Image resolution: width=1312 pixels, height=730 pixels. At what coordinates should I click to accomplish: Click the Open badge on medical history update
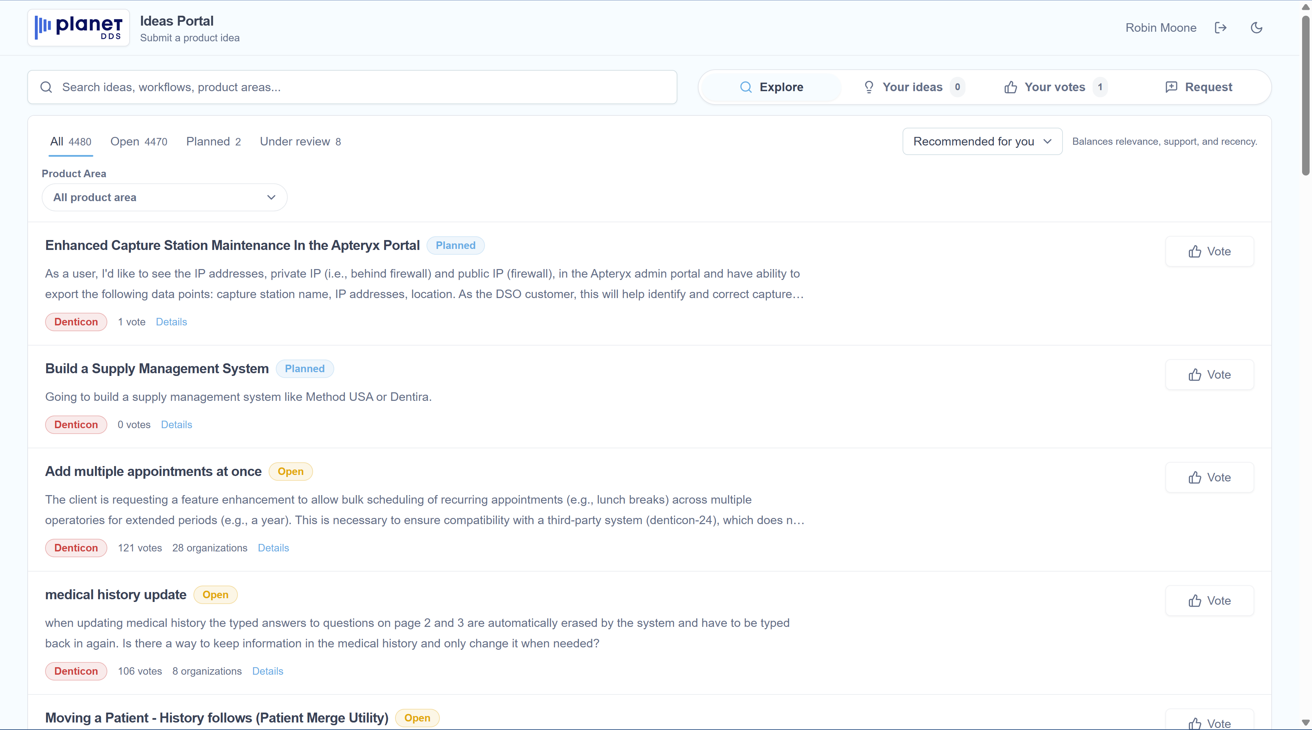pos(215,595)
